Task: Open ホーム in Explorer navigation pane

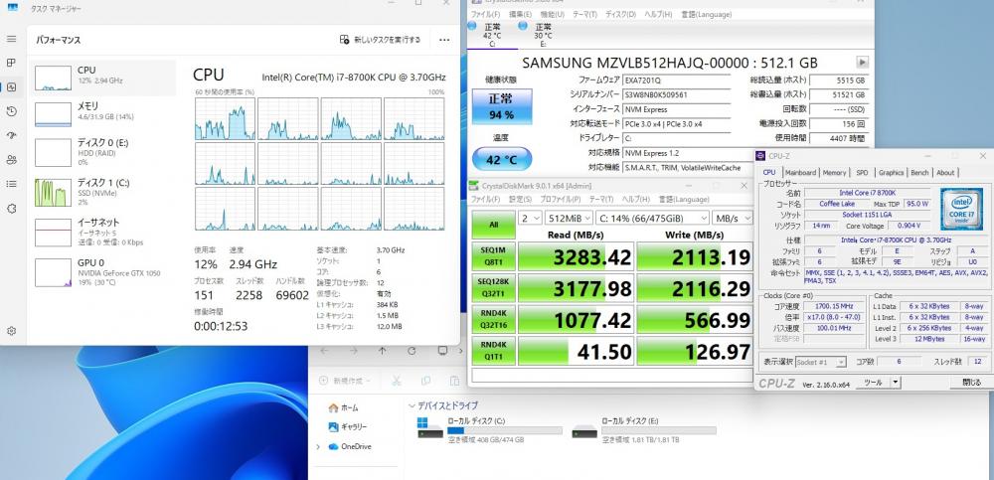Action: pyautogui.click(x=343, y=407)
